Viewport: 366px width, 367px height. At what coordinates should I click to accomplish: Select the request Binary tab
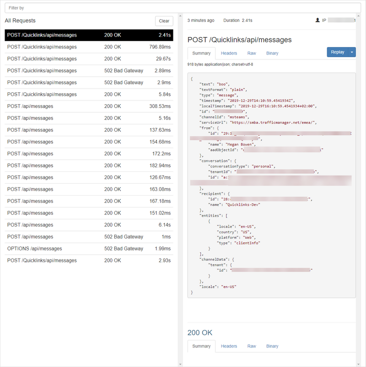[x=272, y=53]
